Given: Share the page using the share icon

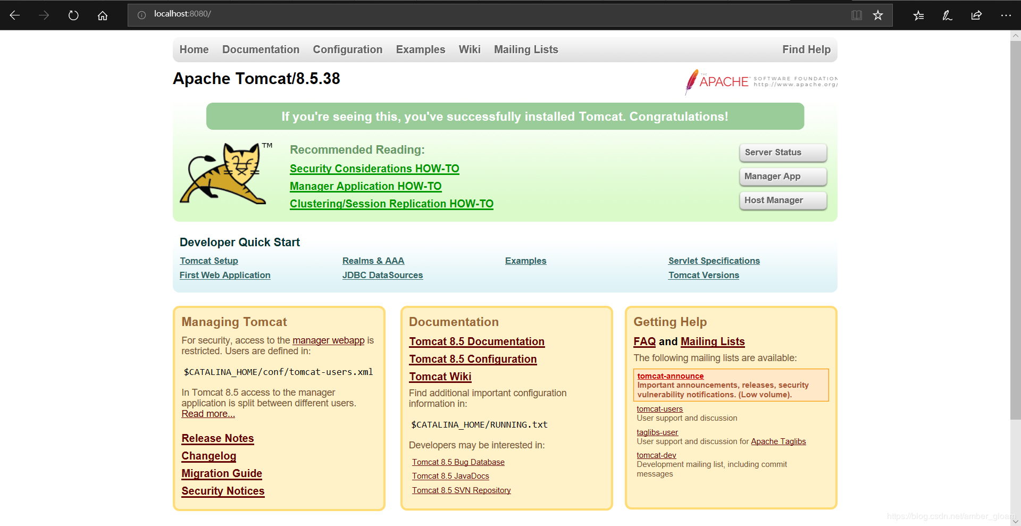Looking at the screenshot, I should (976, 15).
